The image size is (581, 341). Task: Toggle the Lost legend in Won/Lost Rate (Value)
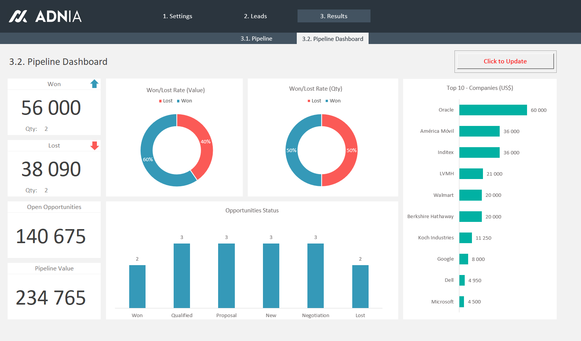165,101
